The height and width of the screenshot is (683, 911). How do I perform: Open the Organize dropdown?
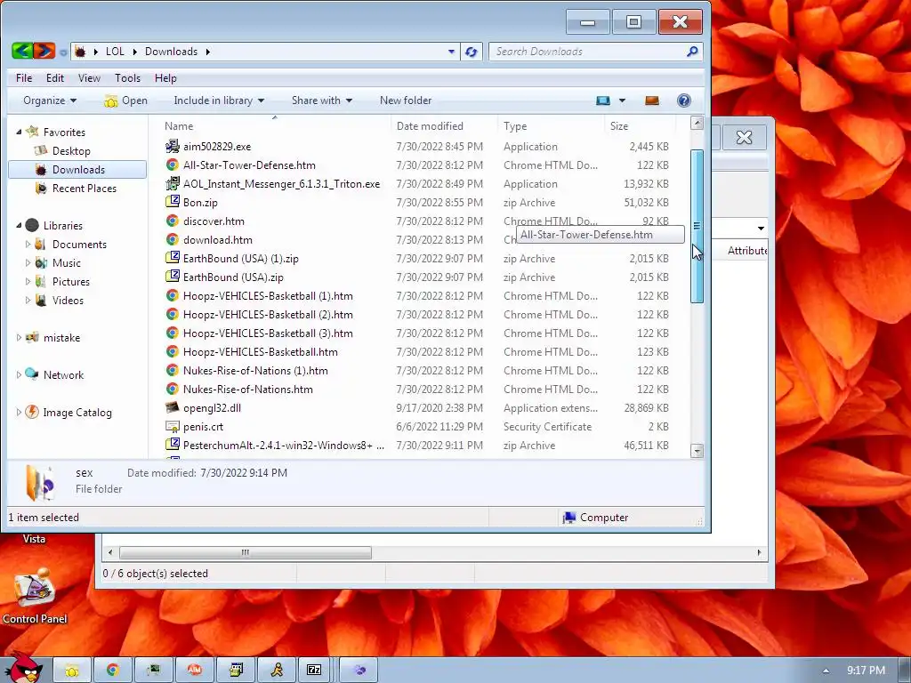point(50,100)
